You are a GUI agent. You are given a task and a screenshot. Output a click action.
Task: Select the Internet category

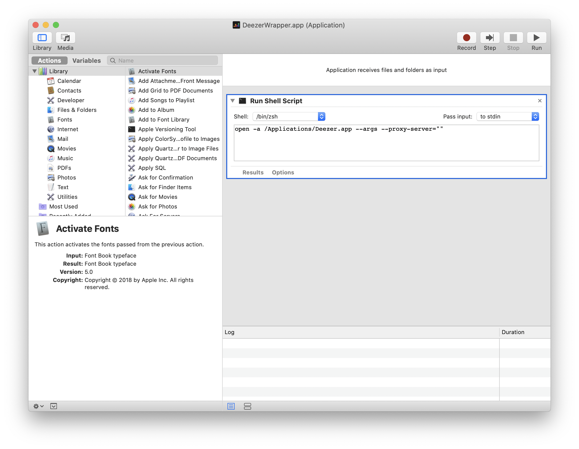[68, 129]
